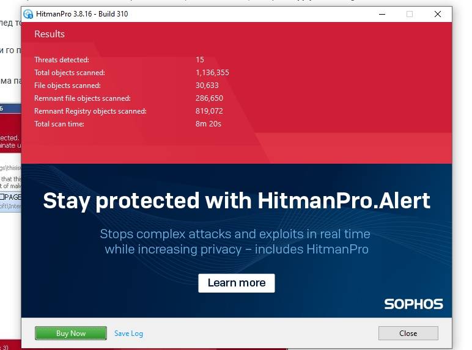Screen dimensions: 472x350
Task: Click the Results heading
Action: pyautogui.click(x=50, y=34)
